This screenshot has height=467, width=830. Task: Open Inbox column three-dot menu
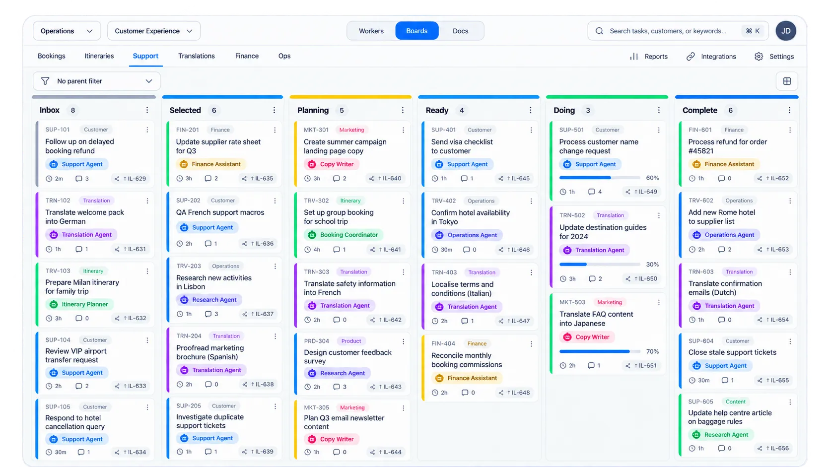click(x=147, y=110)
